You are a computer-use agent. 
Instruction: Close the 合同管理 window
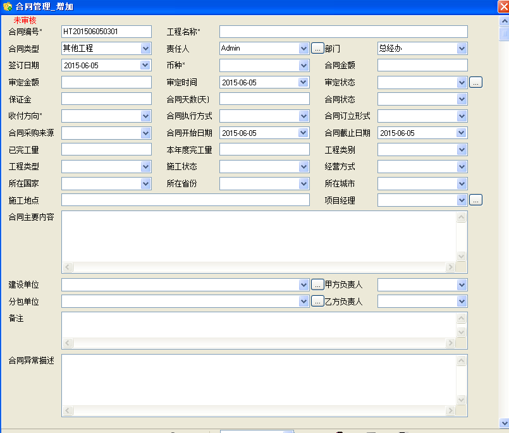coord(503,6)
